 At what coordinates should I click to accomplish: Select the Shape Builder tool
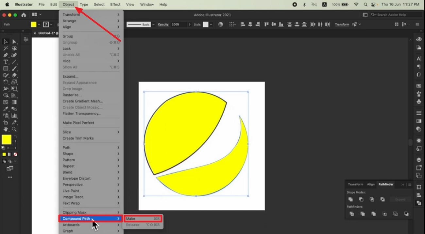6,95
